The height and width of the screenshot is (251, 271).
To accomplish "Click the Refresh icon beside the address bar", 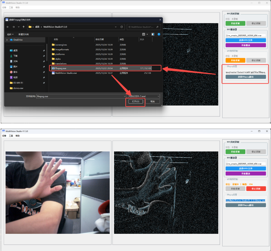I will pyautogui.click(x=122, y=27).
